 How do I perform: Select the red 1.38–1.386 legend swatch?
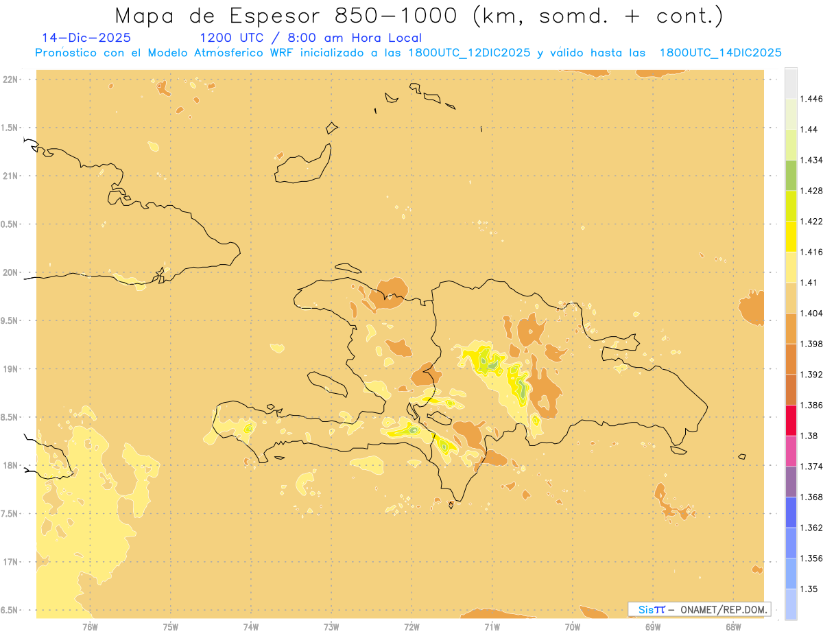(x=791, y=420)
